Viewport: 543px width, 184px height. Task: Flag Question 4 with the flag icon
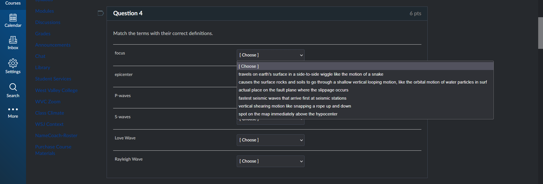tap(101, 13)
